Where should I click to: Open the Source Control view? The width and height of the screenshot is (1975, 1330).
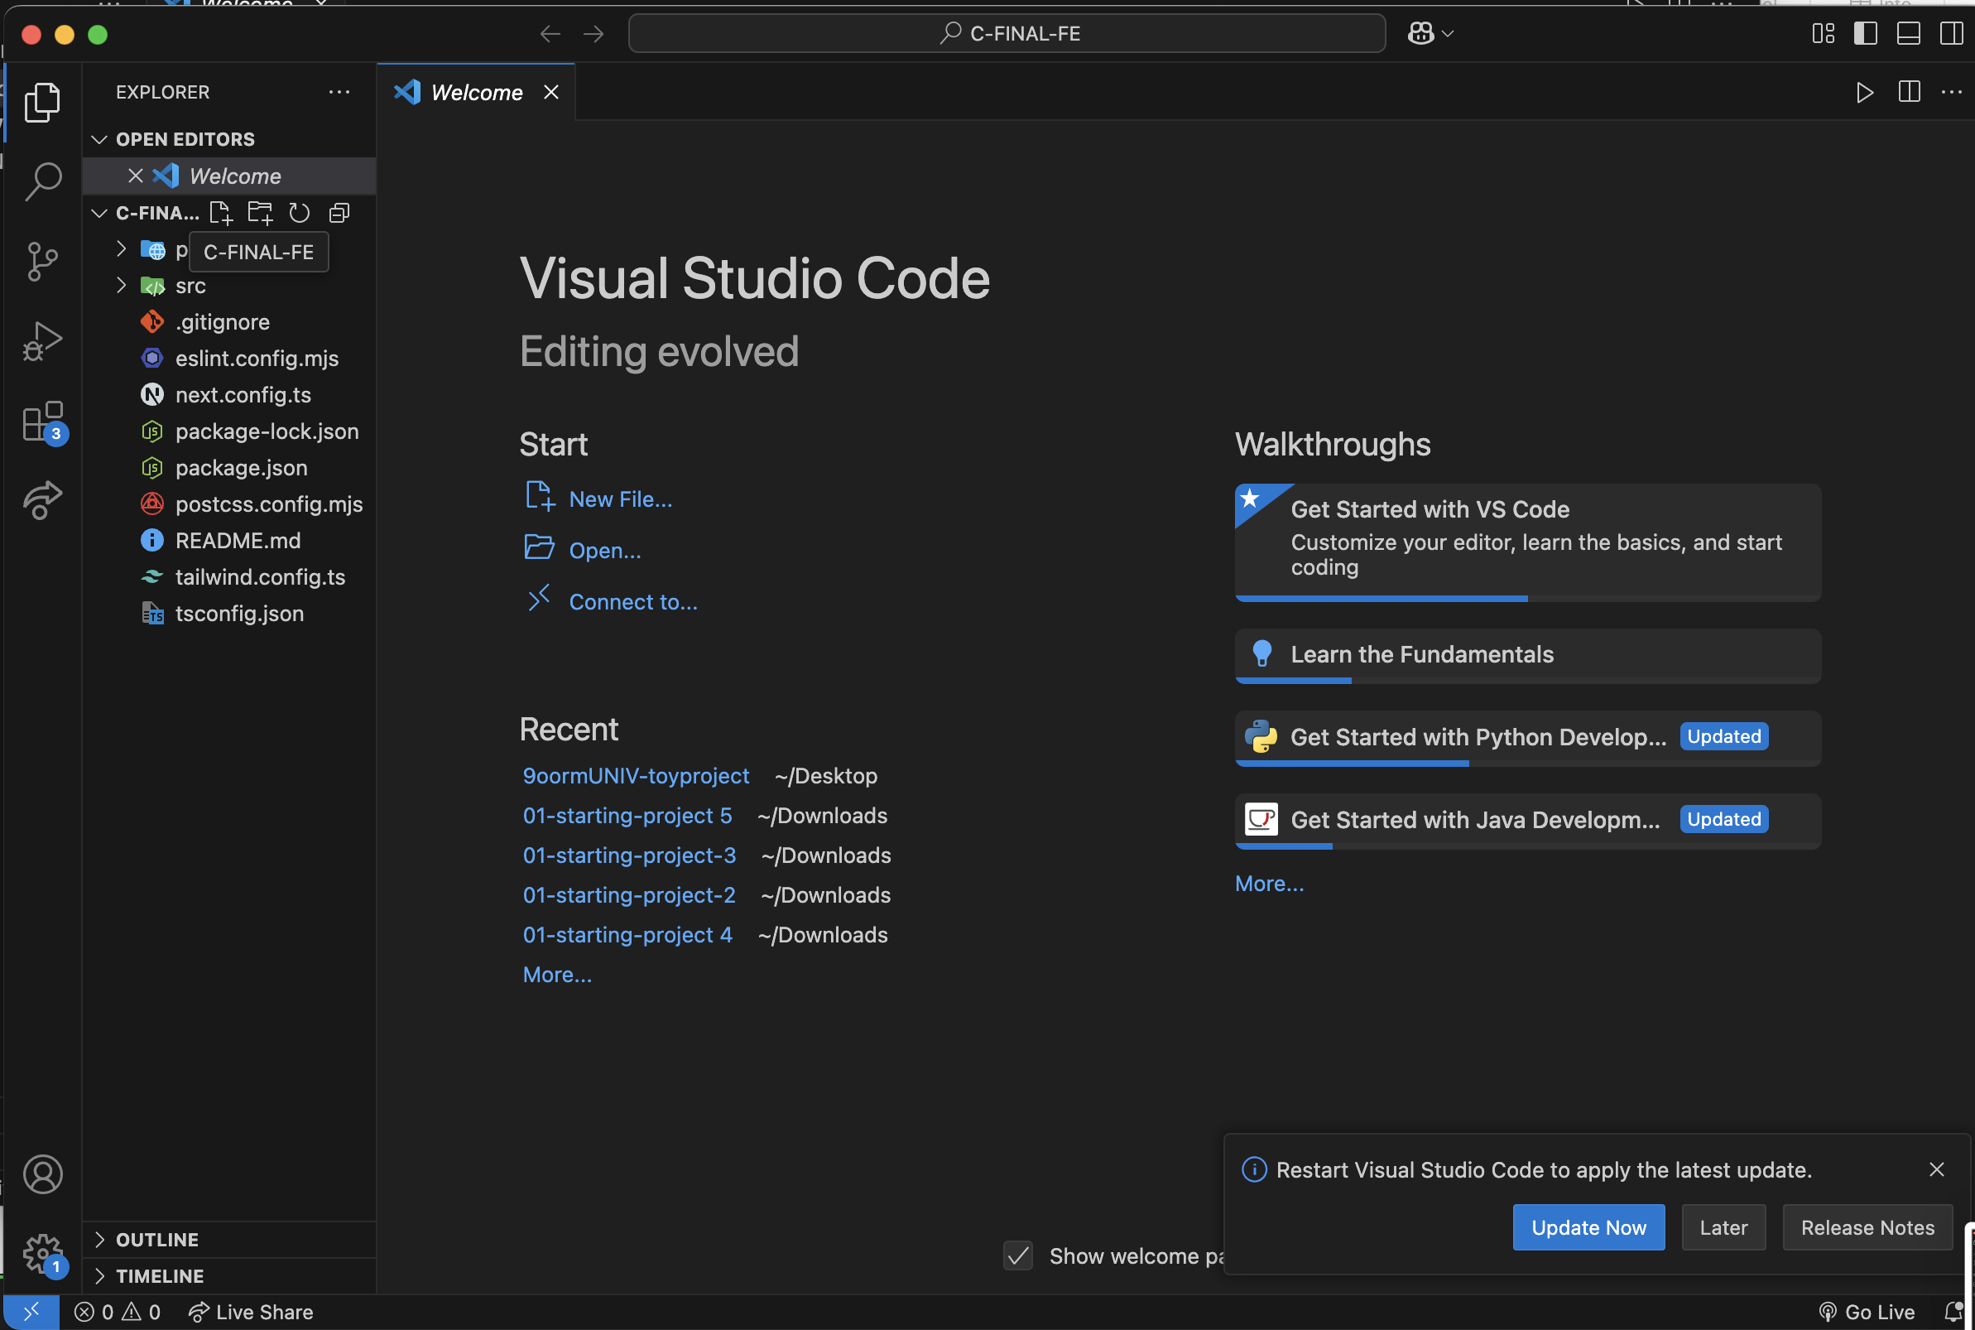42,260
